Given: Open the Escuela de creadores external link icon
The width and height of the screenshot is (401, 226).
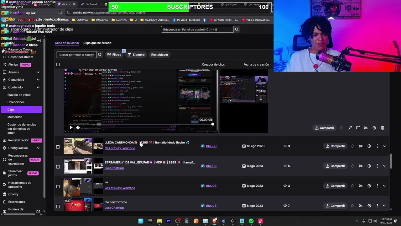Looking at the screenshot, I should click(38, 211).
